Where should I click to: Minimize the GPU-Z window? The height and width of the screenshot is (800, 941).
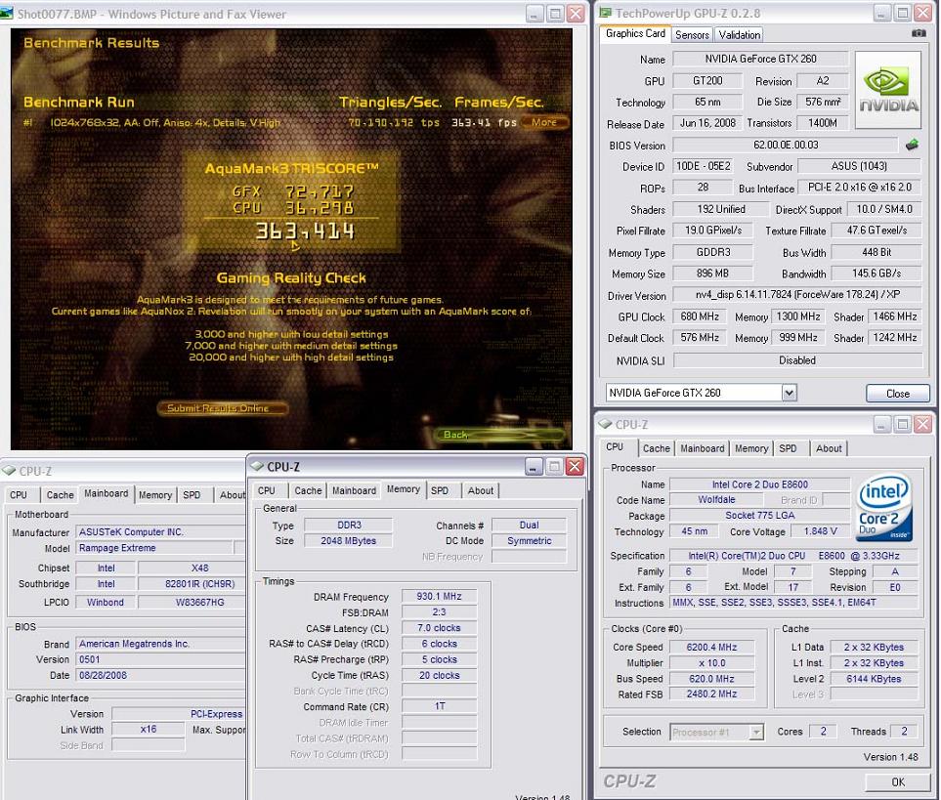click(881, 13)
